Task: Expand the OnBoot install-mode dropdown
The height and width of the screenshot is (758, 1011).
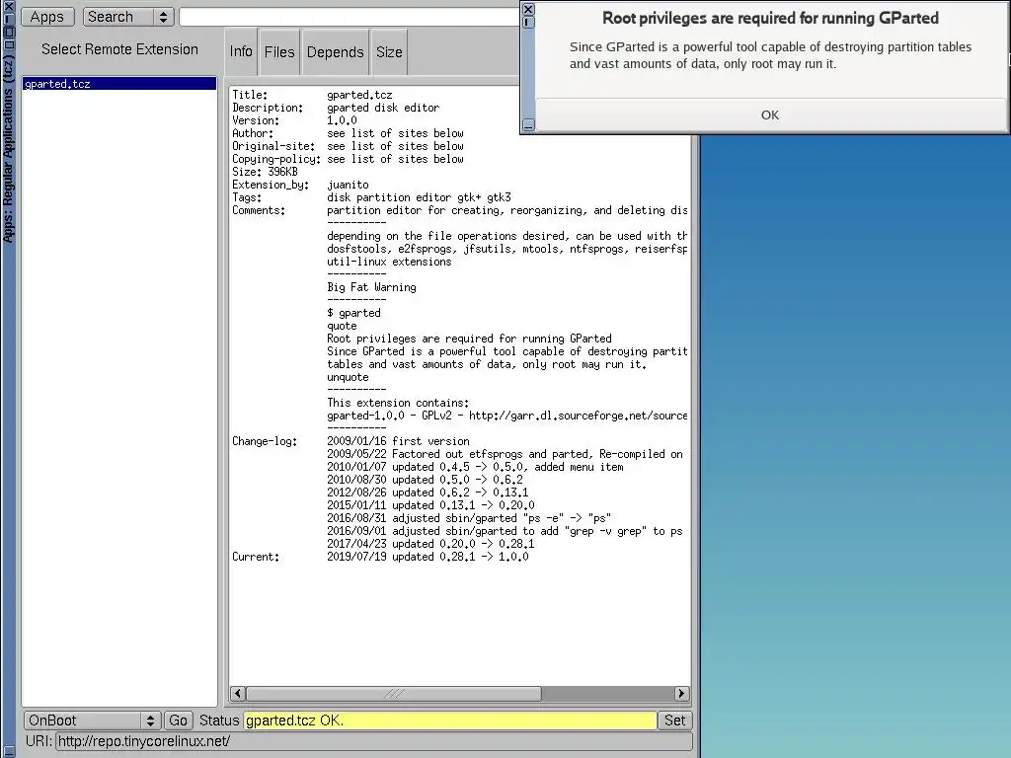Action: tap(92, 720)
